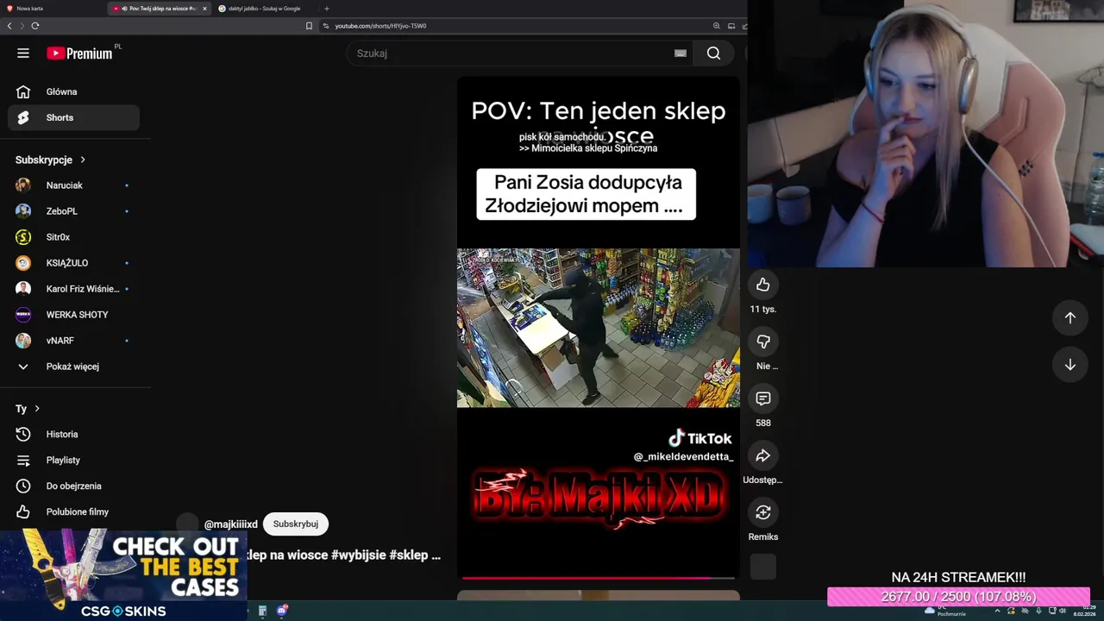This screenshot has width=1104, height=621.
Task: Go to Główna home page
Action: point(73,91)
